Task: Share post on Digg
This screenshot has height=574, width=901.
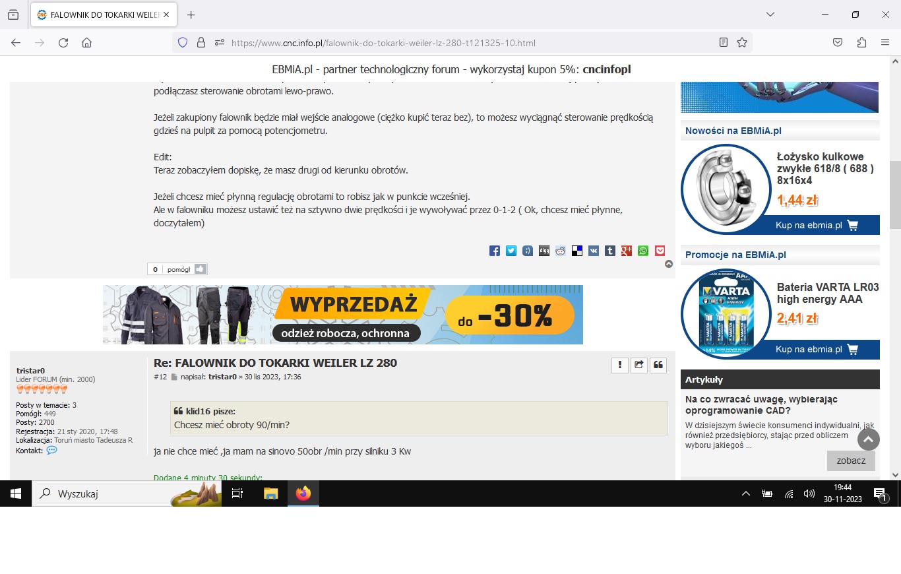Action: coord(544,251)
